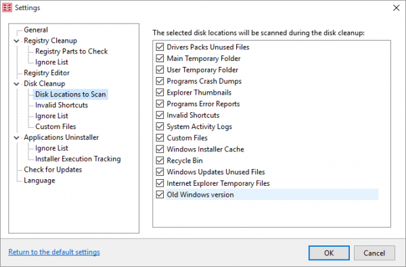406x267 pixels.
Task: Toggle the Main Temporary Folder checkbox
Action: (160, 58)
